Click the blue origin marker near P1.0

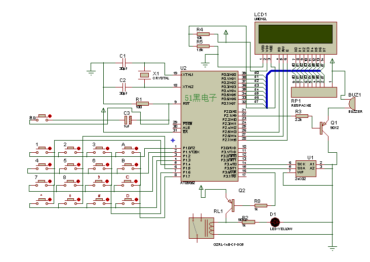tap(173, 140)
